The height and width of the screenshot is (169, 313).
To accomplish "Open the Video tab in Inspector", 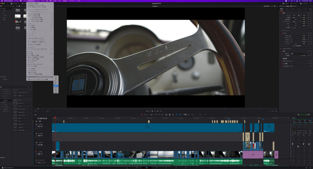I will [282, 10].
